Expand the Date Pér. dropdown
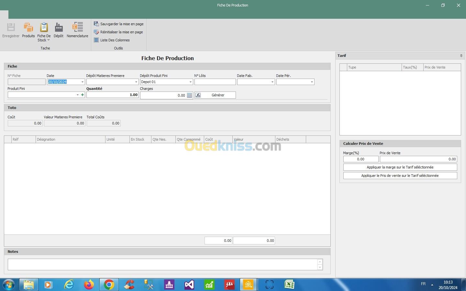 point(312,82)
